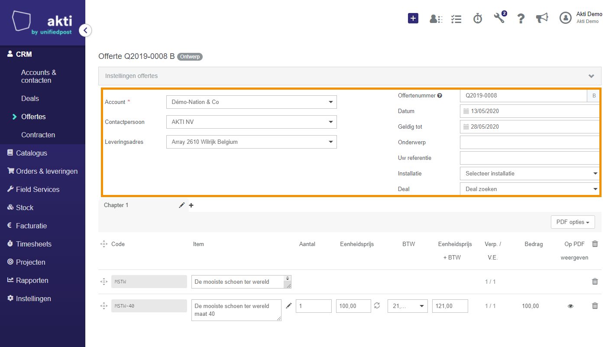
Task: Click the Geldig tot field 28/05/2020
Action: pos(530,127)
